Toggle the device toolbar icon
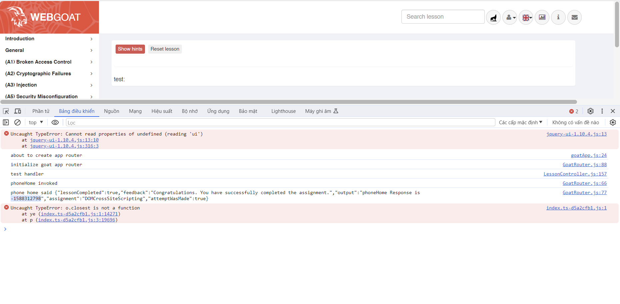The width and height of the screenshot is (620, 304). click(18, 111)
